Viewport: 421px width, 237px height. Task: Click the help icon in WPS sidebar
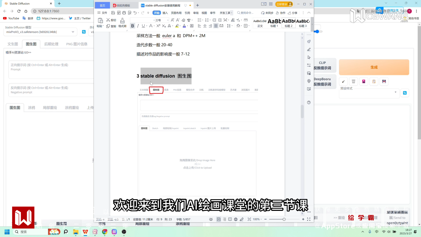click(309, 102)
